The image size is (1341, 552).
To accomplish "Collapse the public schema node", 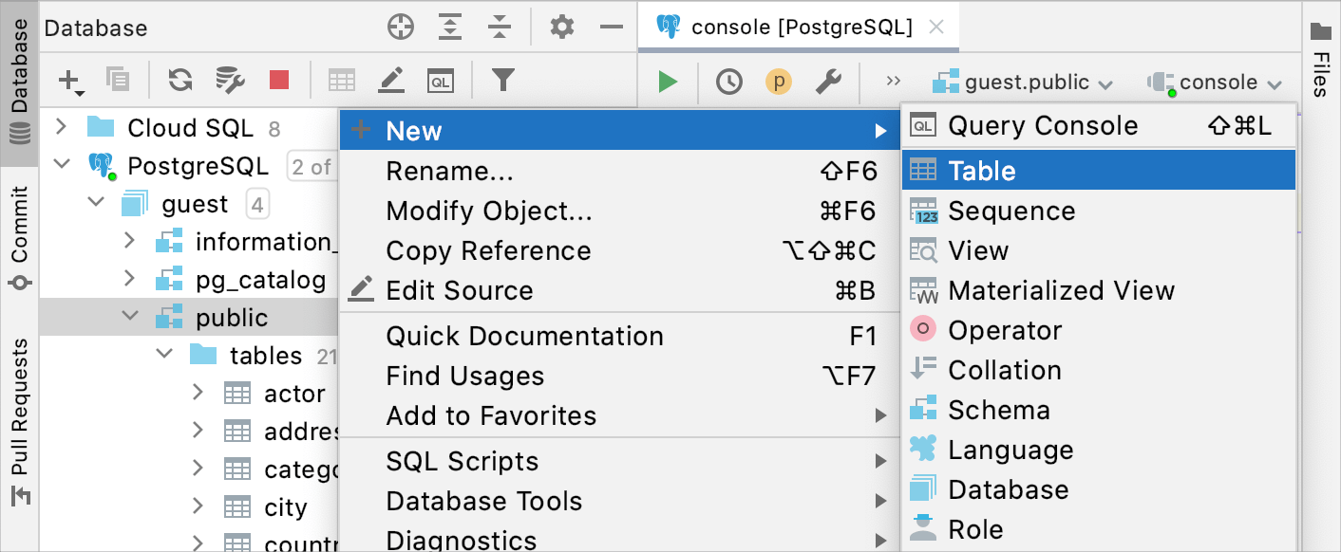I will coord(130,317).
